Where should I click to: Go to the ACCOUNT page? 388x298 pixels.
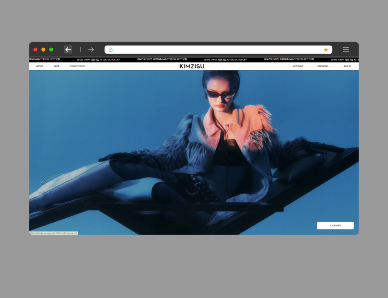click(x=298, y=66)
